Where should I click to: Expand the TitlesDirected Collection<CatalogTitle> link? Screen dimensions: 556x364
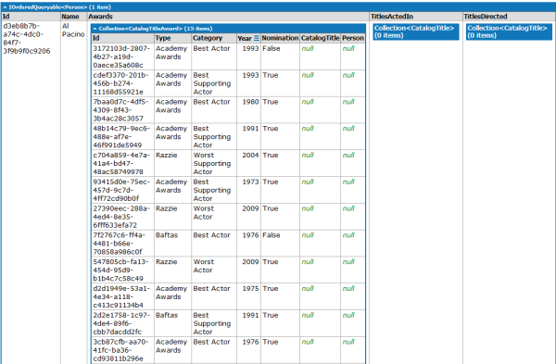point(509,31)
